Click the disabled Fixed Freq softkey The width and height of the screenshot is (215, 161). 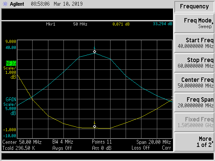coord(194,122)
